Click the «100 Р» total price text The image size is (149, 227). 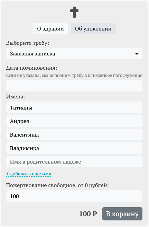[88, 214]
